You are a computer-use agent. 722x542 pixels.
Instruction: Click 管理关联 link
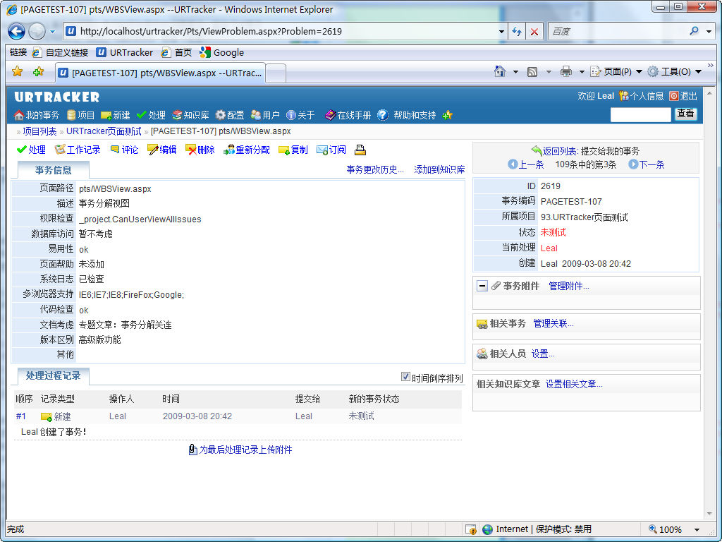[553, 323]
